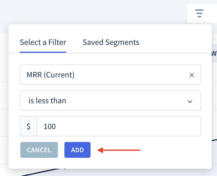This screenshot has width=217, height=176.
Task: Click the CANCEL button
Action: pos(39,150)
